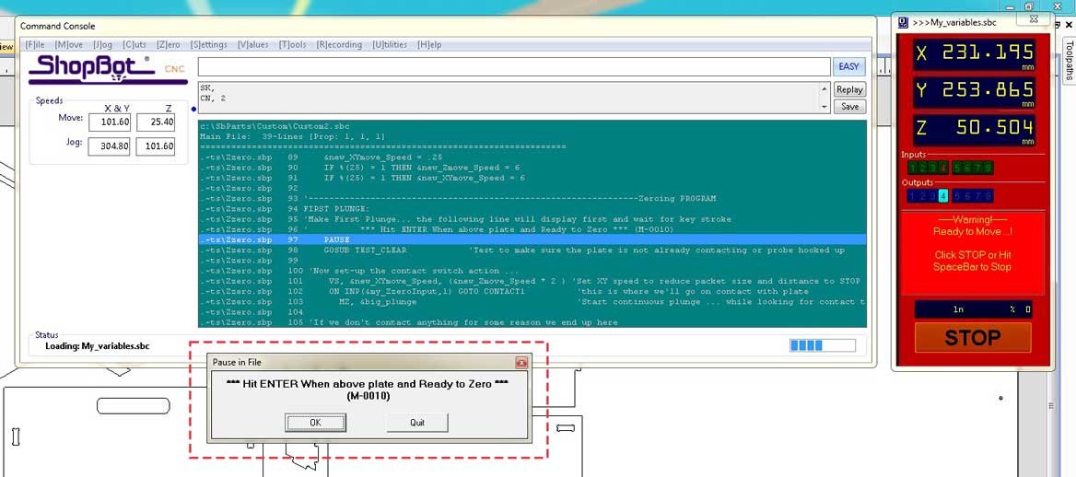Switch to EASY mode button
Screen dimensions: 1076x477
tap(848, 66)
